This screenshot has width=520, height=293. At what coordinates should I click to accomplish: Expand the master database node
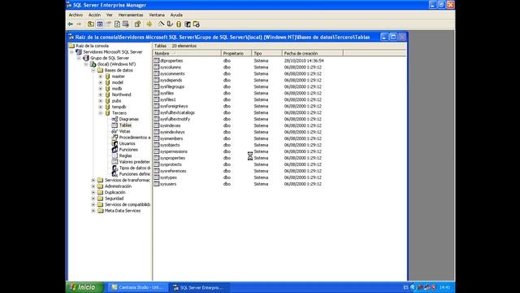pos(101,77)
